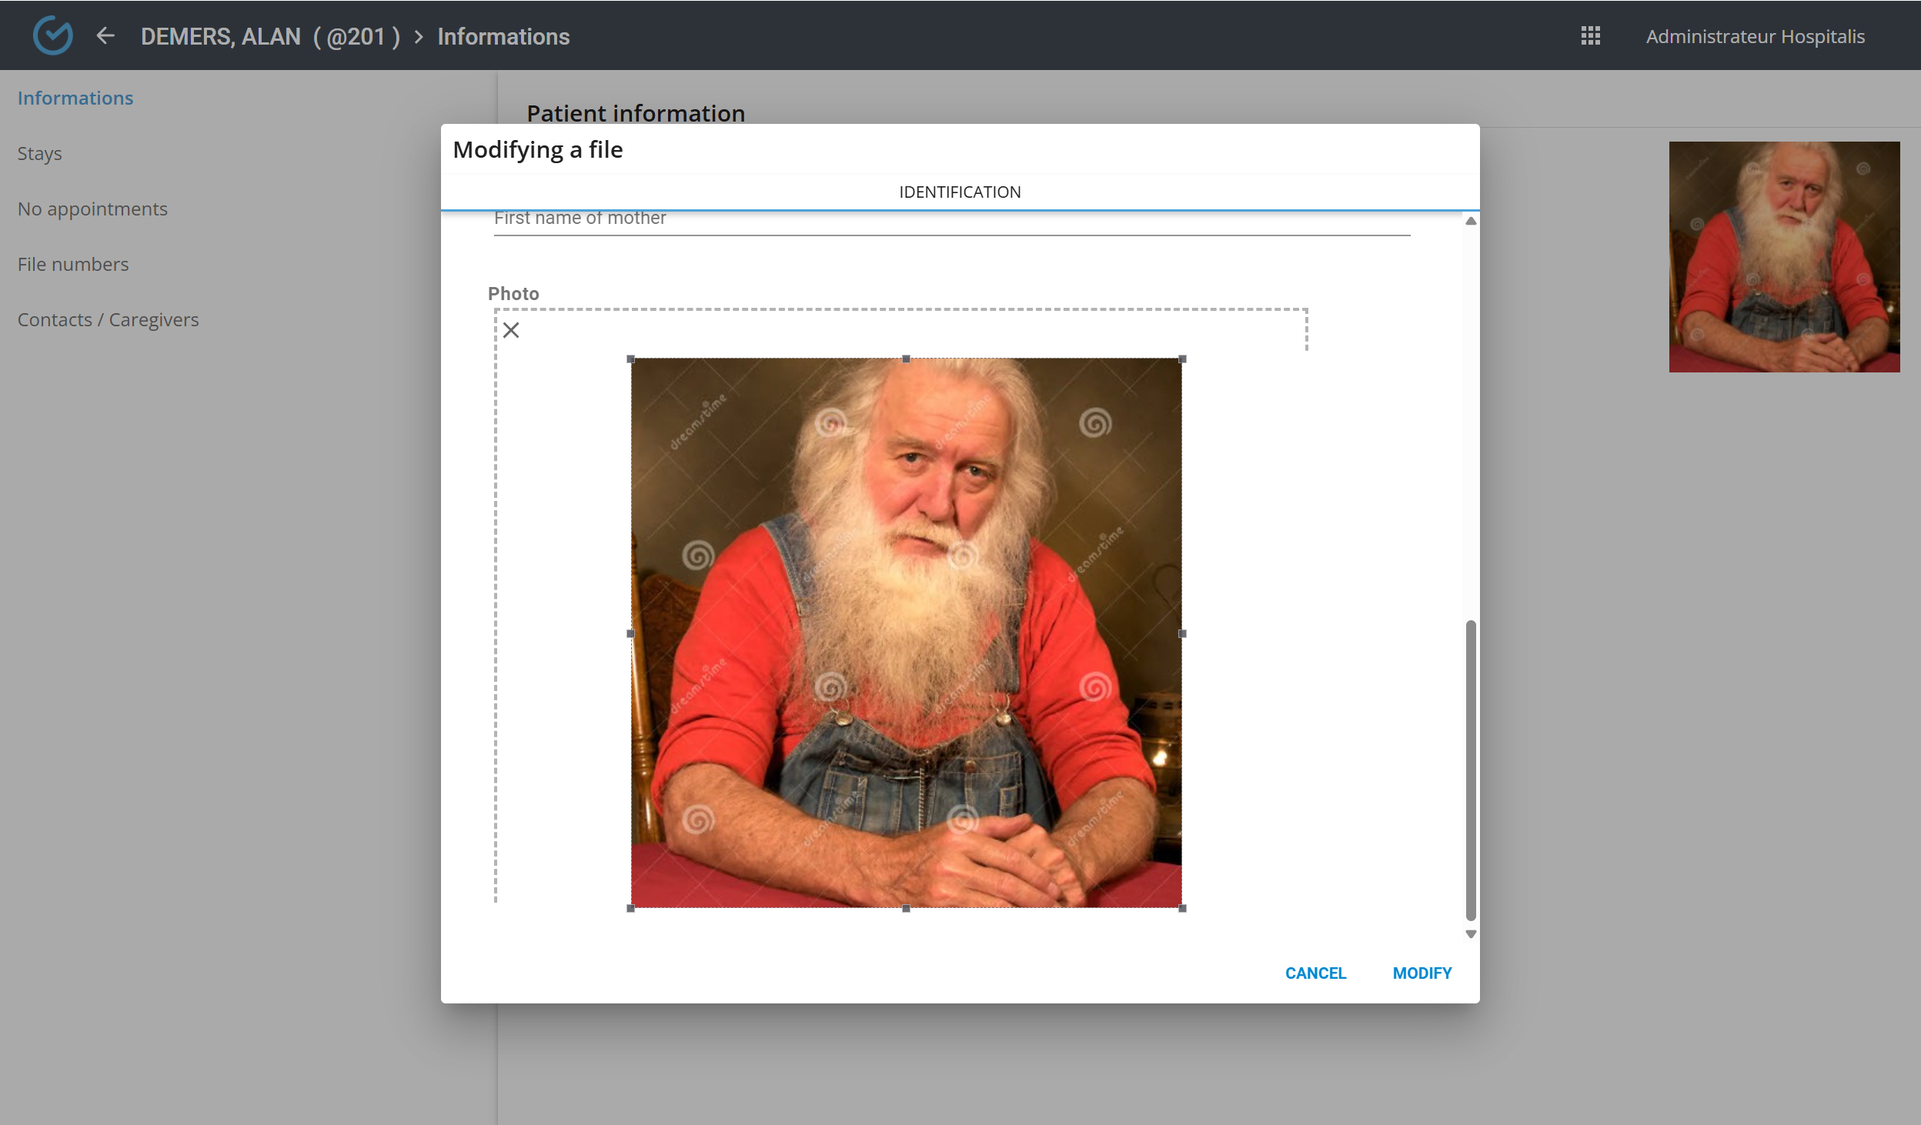Confirm changes with the MODIFY button

point(1421,973)
